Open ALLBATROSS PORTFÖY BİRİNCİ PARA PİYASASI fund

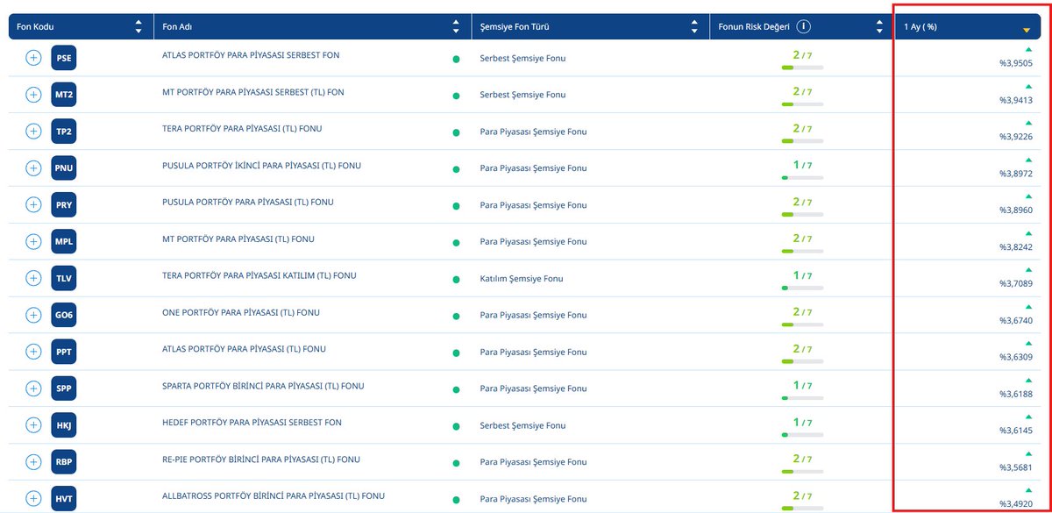click(274, 495)
